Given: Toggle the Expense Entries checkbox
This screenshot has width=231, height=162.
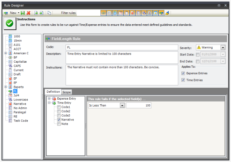Looking at the screenshot, I should pos(183,73).
